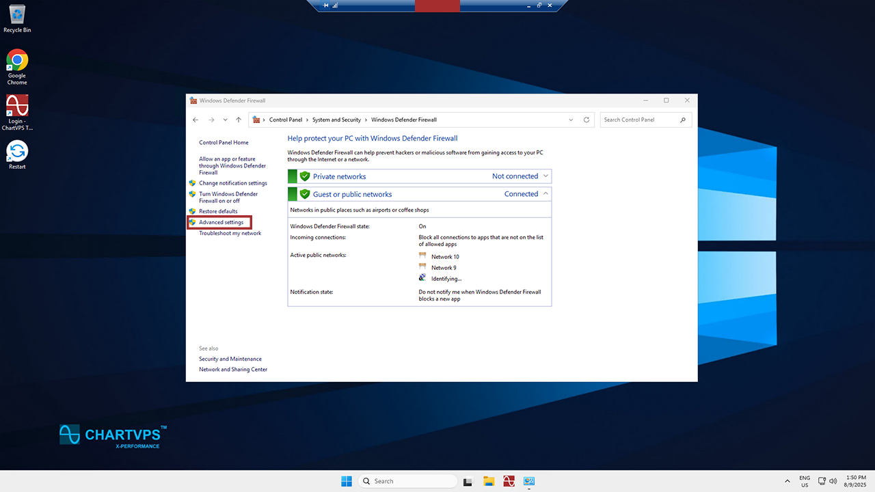Select Control Panel in the breadcrumb path
The image size is (875, 492).
point(285,120)
